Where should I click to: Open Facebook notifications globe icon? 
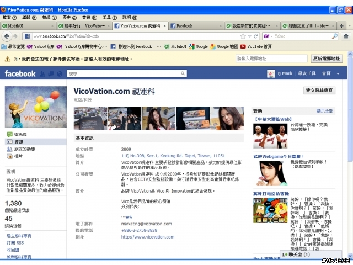pos(60,73)
